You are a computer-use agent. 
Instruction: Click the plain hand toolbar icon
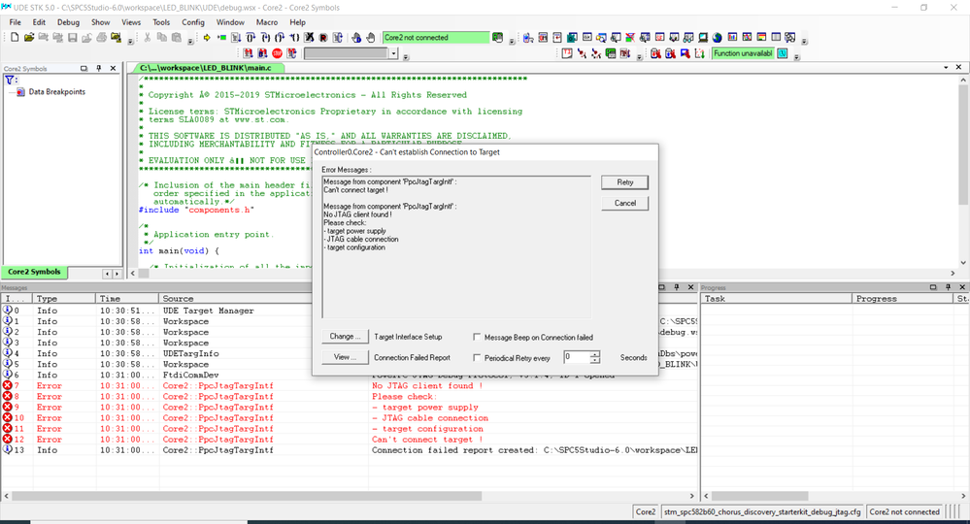371,38
